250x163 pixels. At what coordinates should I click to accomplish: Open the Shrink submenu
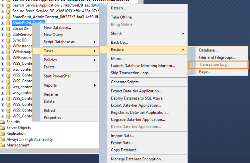(144, 34)
